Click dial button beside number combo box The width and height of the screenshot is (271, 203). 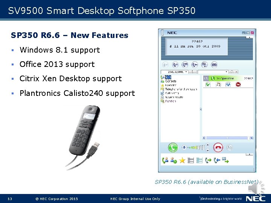tap(193, 72)
